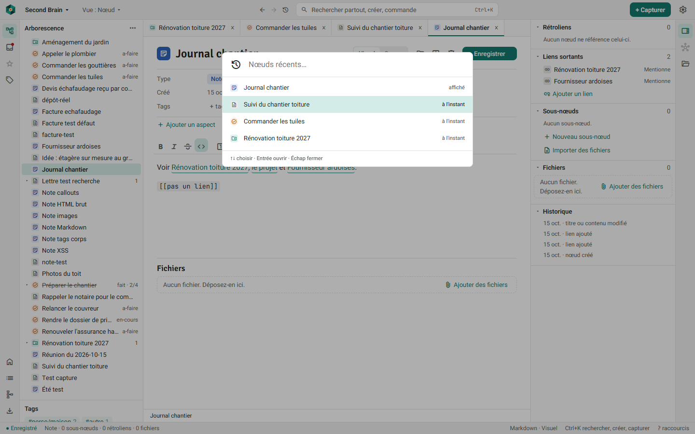Image resolution: width=695 pixels, height=434 pixels.
Task: Open the Second Brain workspace dropdown
Action: 47,10
